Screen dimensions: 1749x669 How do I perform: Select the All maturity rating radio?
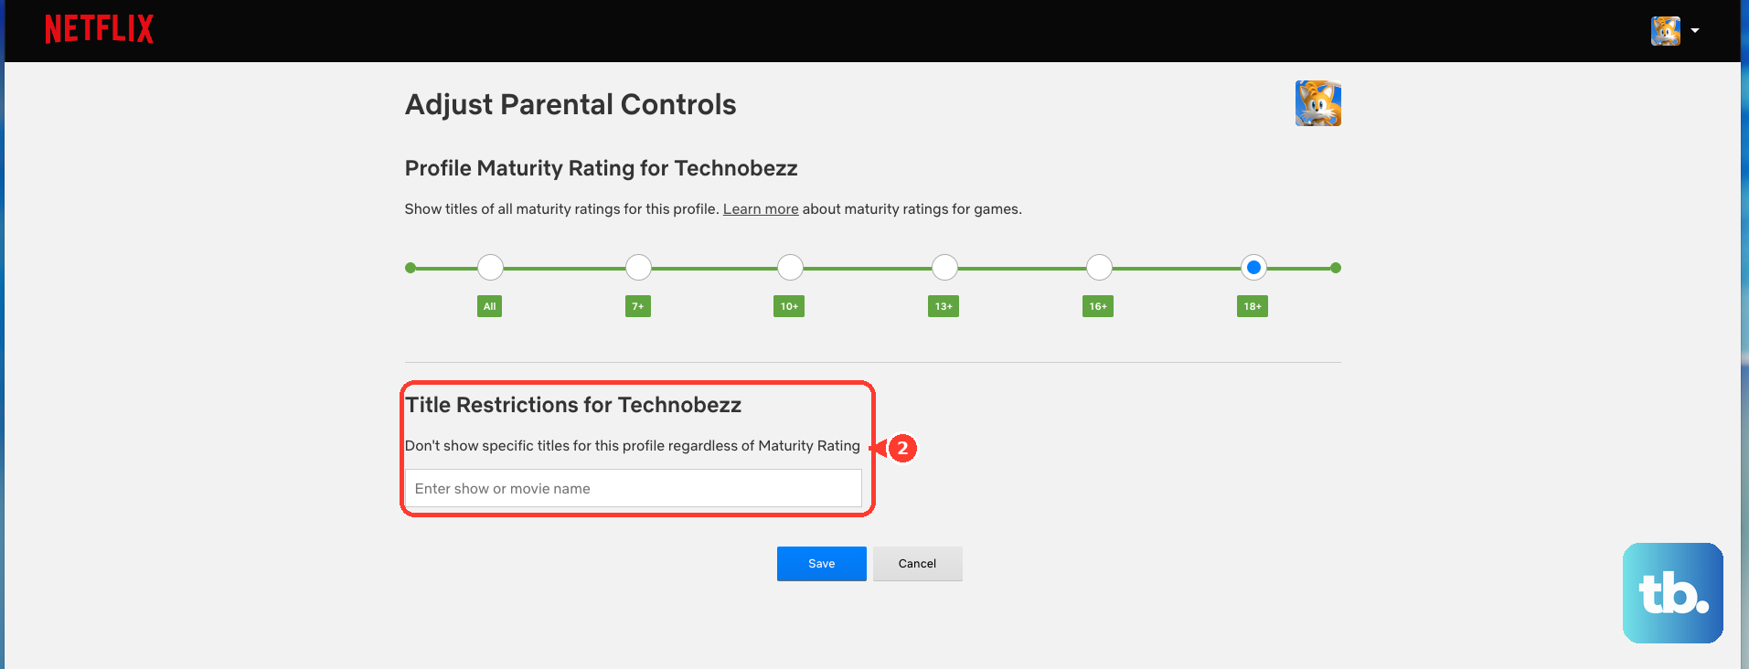490,268
